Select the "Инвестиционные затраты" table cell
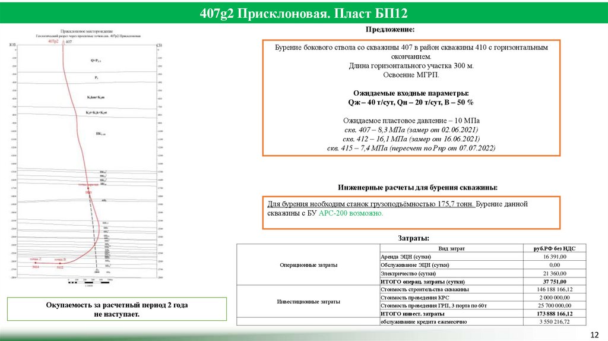 (x=308, y=301)
